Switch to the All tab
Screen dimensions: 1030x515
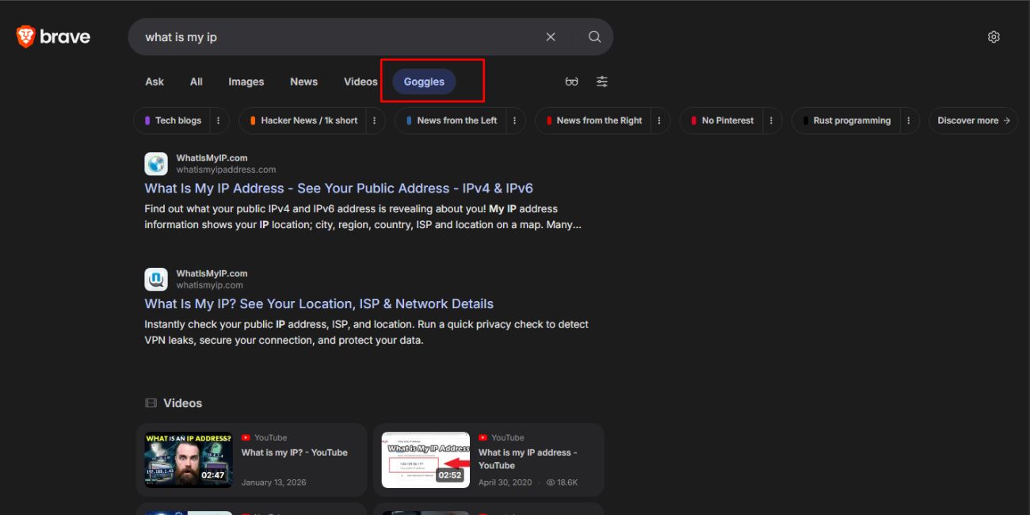coord(196,82)
